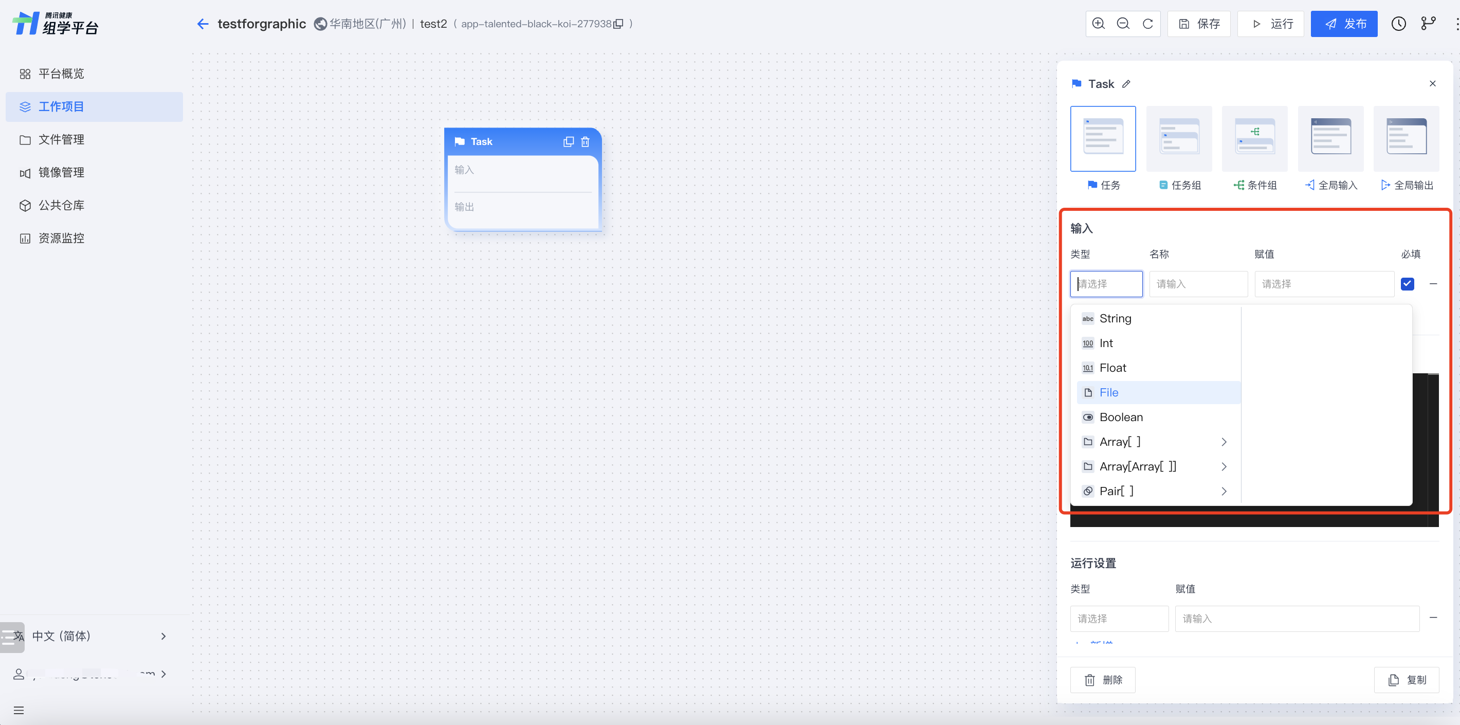
Task: Edit the Task name with pencil icon
Action: click(x=1126, y=84)
